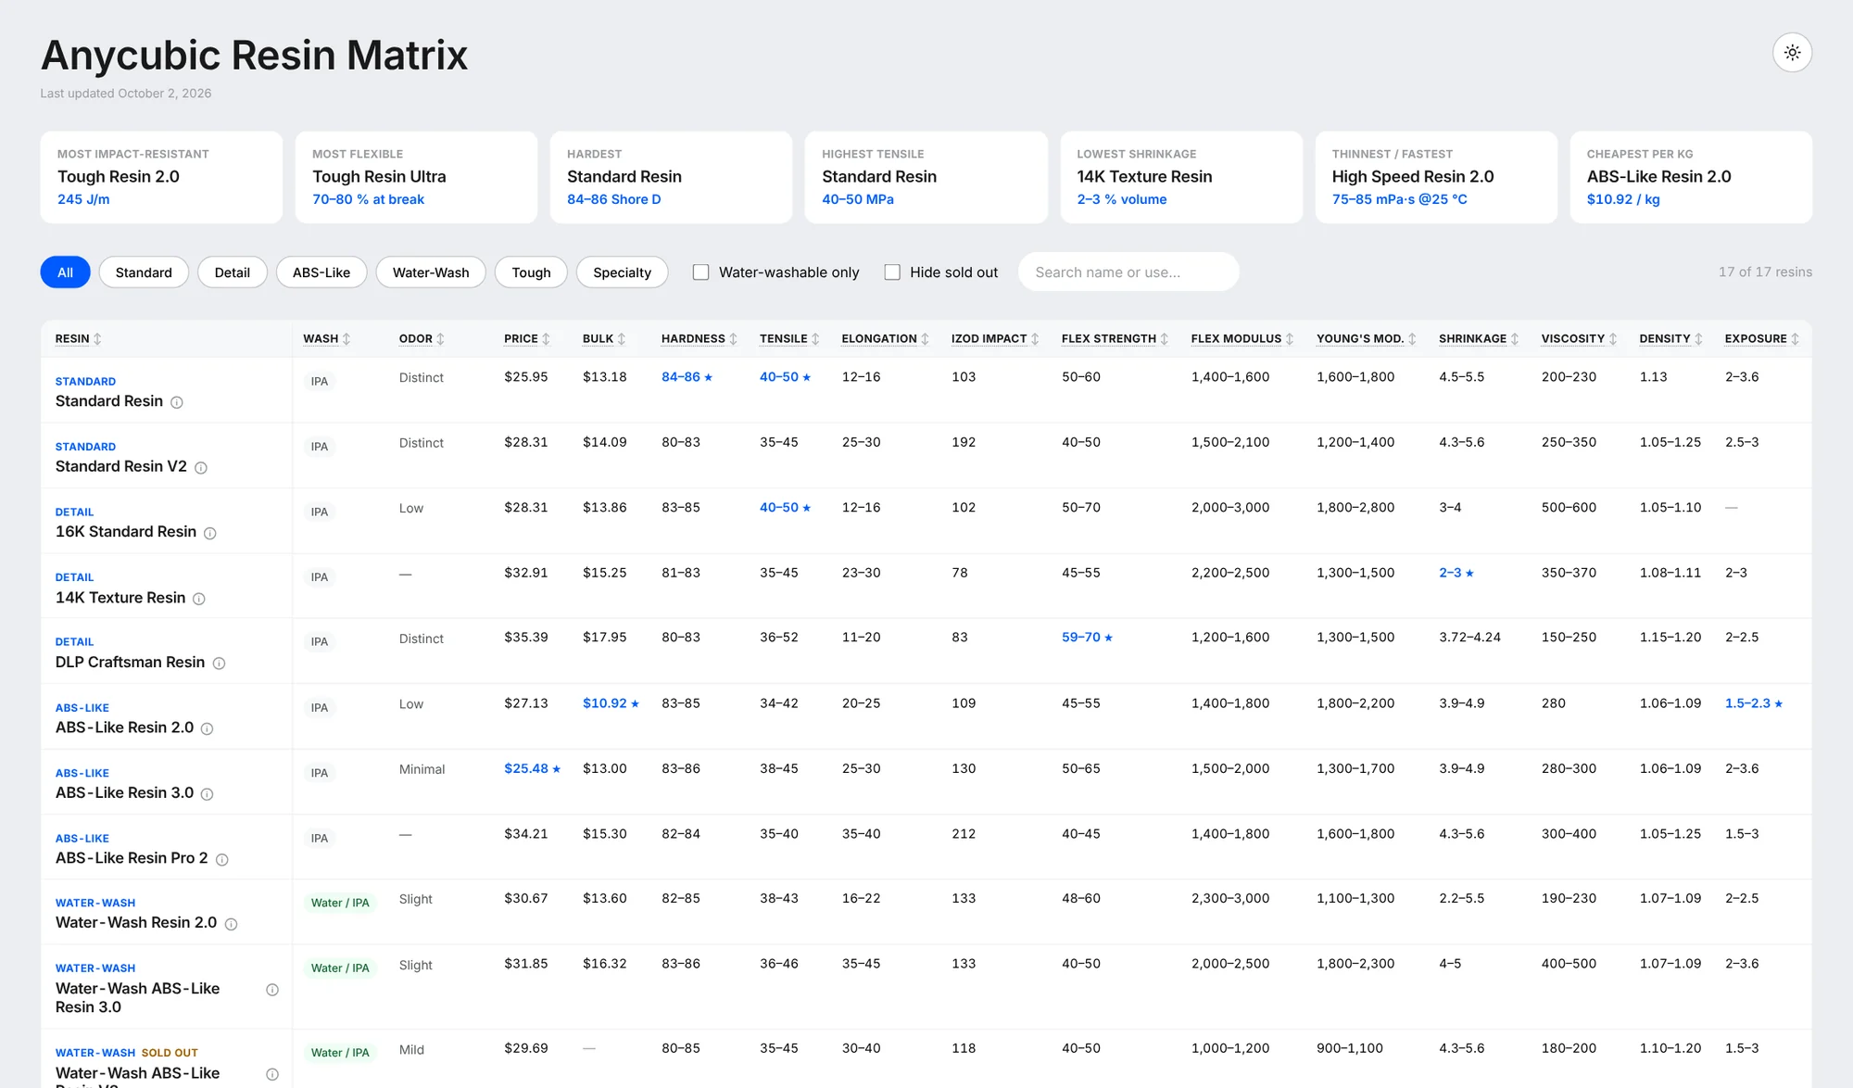Check the Hide sold out checkbox

click(x=892, y=272)
